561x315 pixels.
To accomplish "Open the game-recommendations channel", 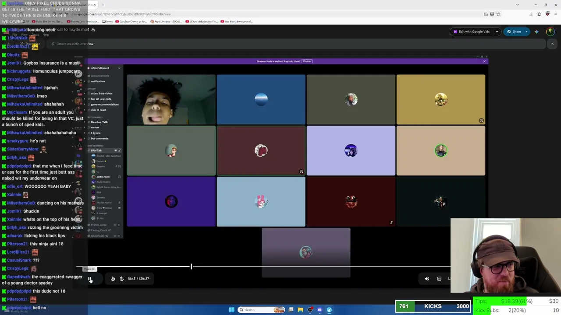I will 105,105.
